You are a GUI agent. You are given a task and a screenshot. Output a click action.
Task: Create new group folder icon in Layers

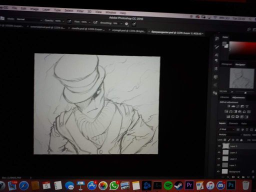click(x=243, y=177)
